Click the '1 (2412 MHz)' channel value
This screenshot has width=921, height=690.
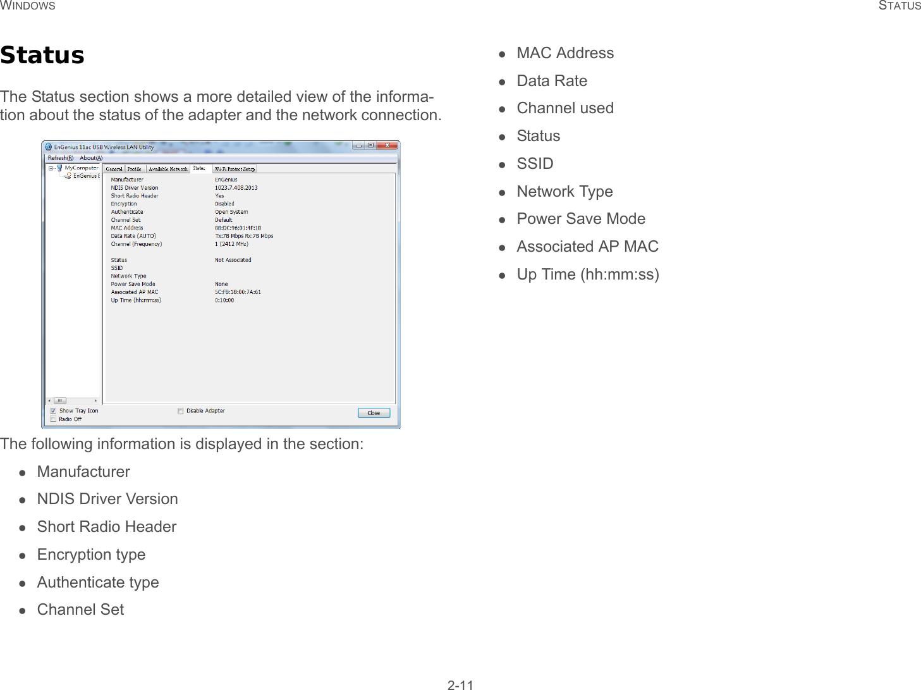tap(231, 244)
